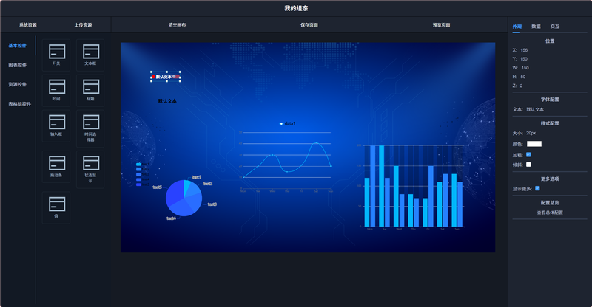Click 清空画布 to clear canvas
Image resolution: width=592 pixels, height=307 pixels.
[177, 25]
